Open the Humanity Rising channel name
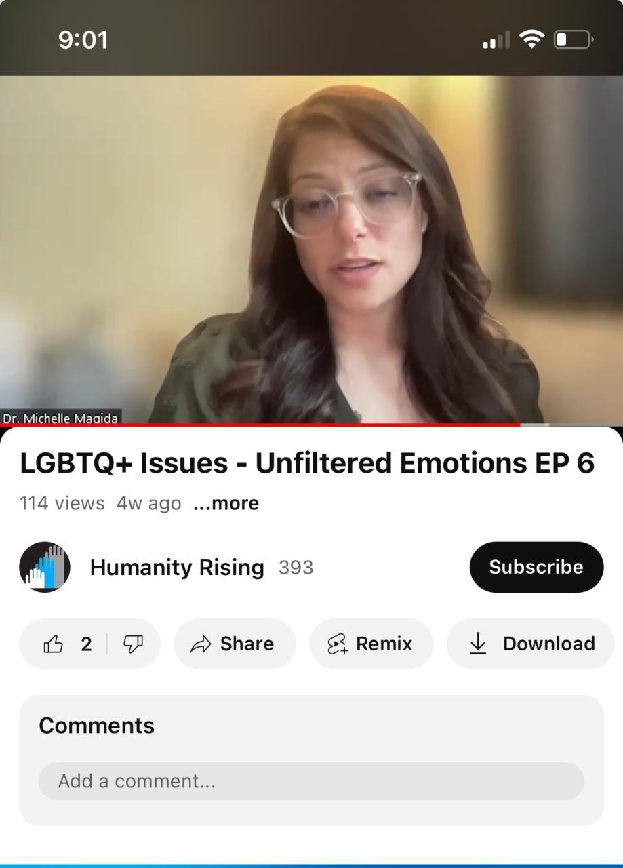The image size is (623, 868). (x=177, y=567)
